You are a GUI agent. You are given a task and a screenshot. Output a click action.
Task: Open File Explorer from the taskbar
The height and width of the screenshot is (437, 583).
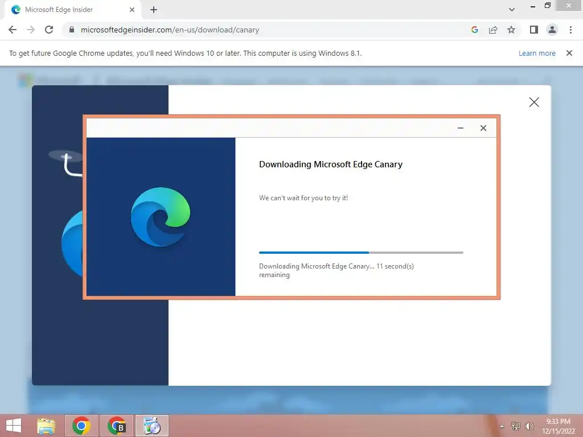tap(46, 426)
